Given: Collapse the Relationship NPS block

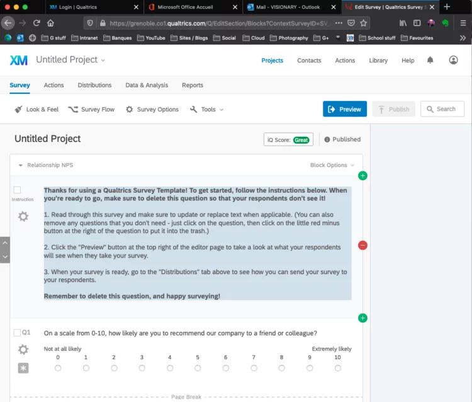Looking at the screenshot, I should [x=21, y=165].
